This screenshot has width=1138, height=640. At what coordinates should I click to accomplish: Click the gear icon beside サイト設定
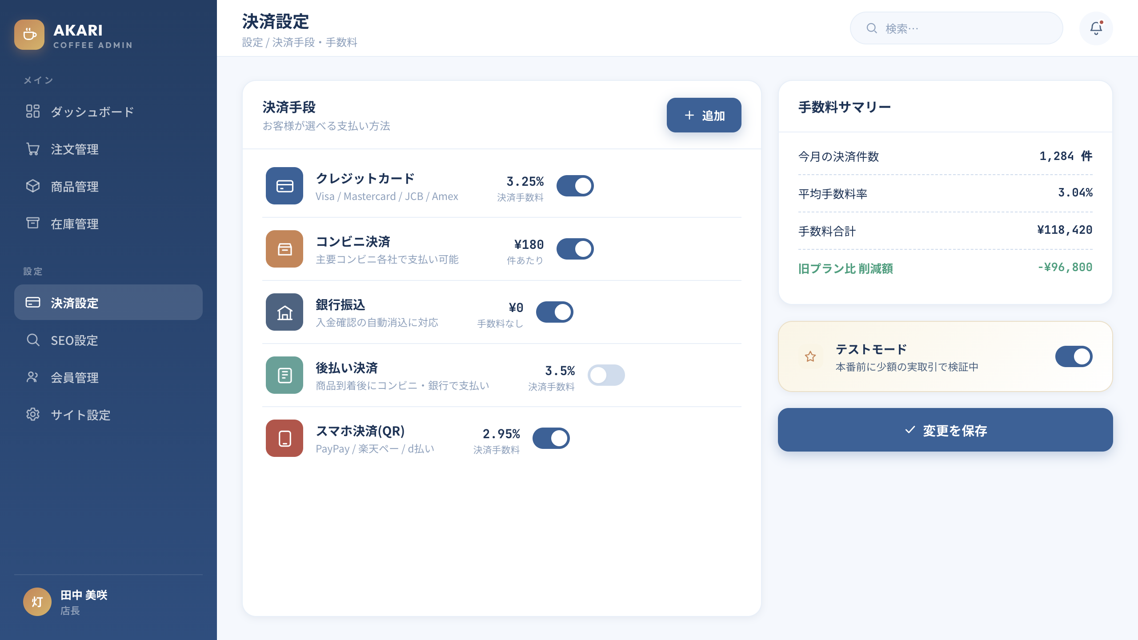(33, 414)
